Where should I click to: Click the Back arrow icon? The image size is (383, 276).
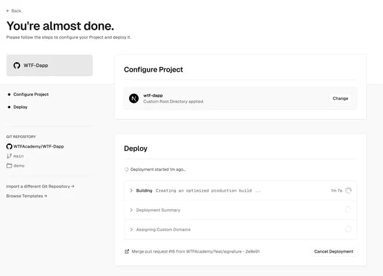[x=8, y=11]
